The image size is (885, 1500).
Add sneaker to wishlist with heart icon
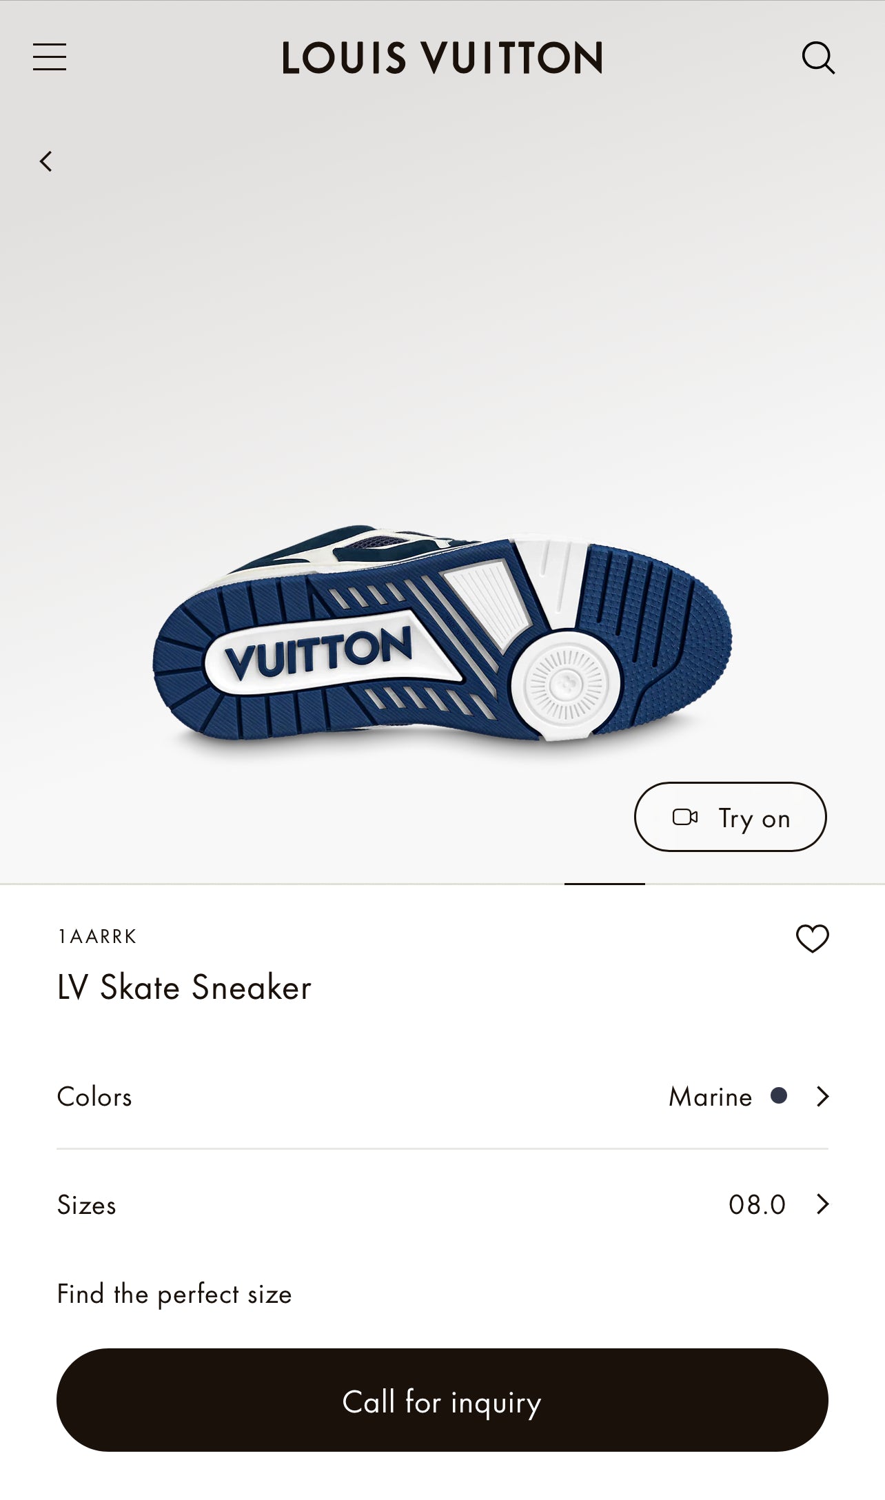tap(812, 938)
